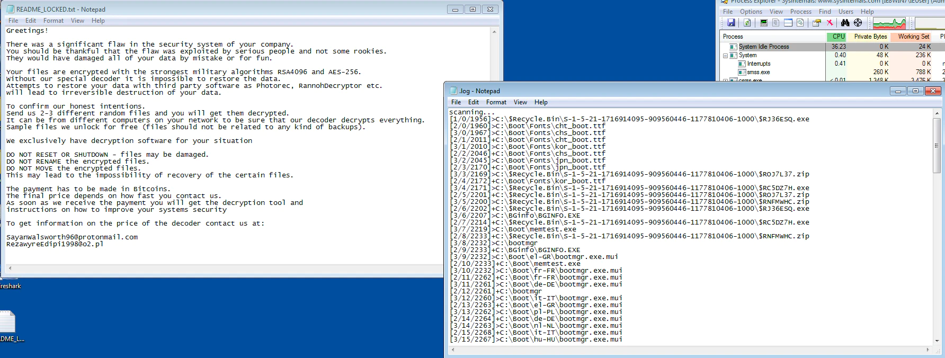Click the DLL/Handles view icon in toolbar
This screenshot has height=358, width=945.
pos(800,23)
